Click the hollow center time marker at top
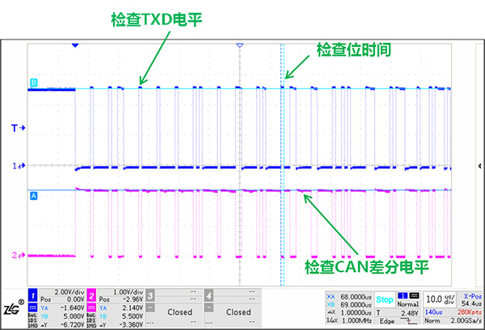Image resolution: width=485 pixels, height=330 pixels. pos(239,46)
